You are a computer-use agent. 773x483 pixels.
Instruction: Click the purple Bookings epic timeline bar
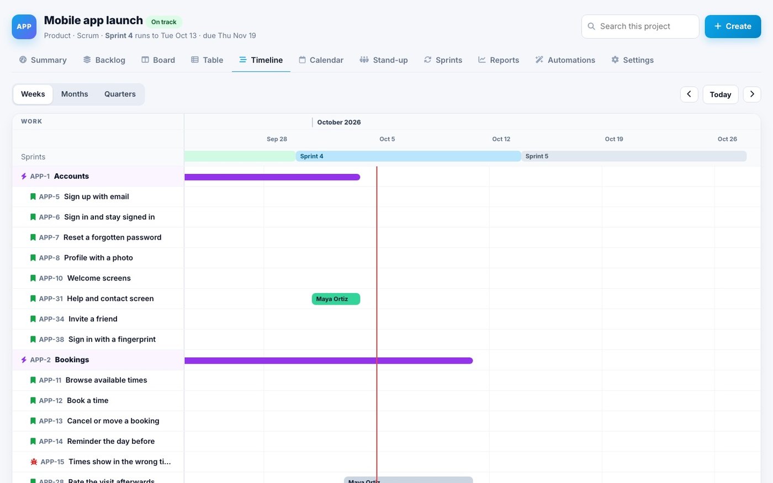click(x=329, y=360)
